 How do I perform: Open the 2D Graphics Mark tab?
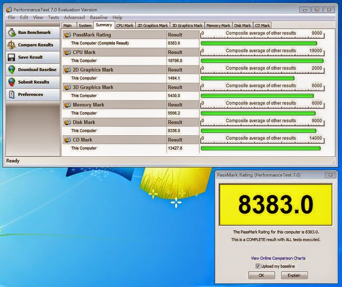153,26
